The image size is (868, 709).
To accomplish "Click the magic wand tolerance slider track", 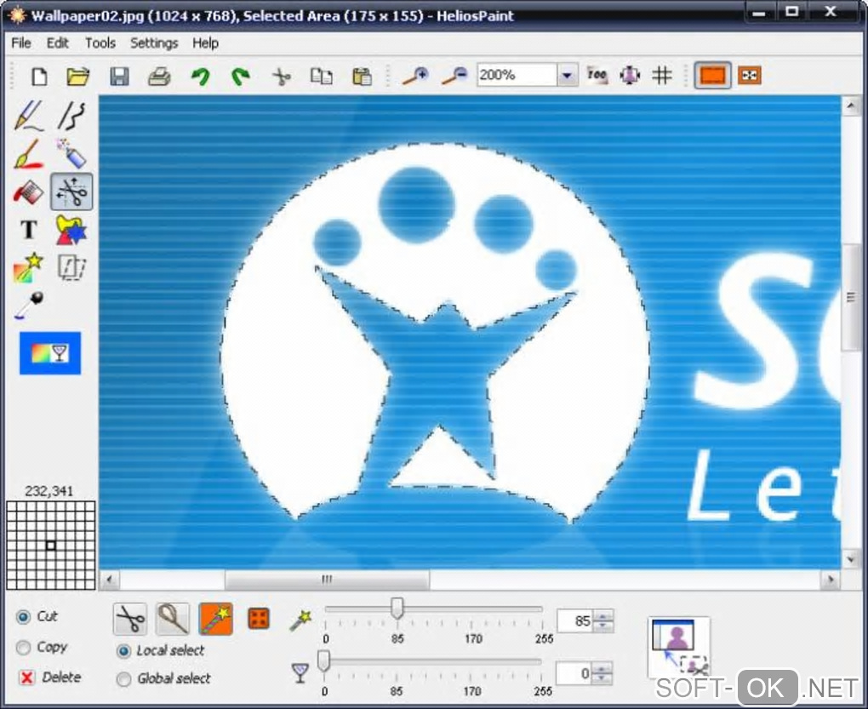I will tap(434, 609).
